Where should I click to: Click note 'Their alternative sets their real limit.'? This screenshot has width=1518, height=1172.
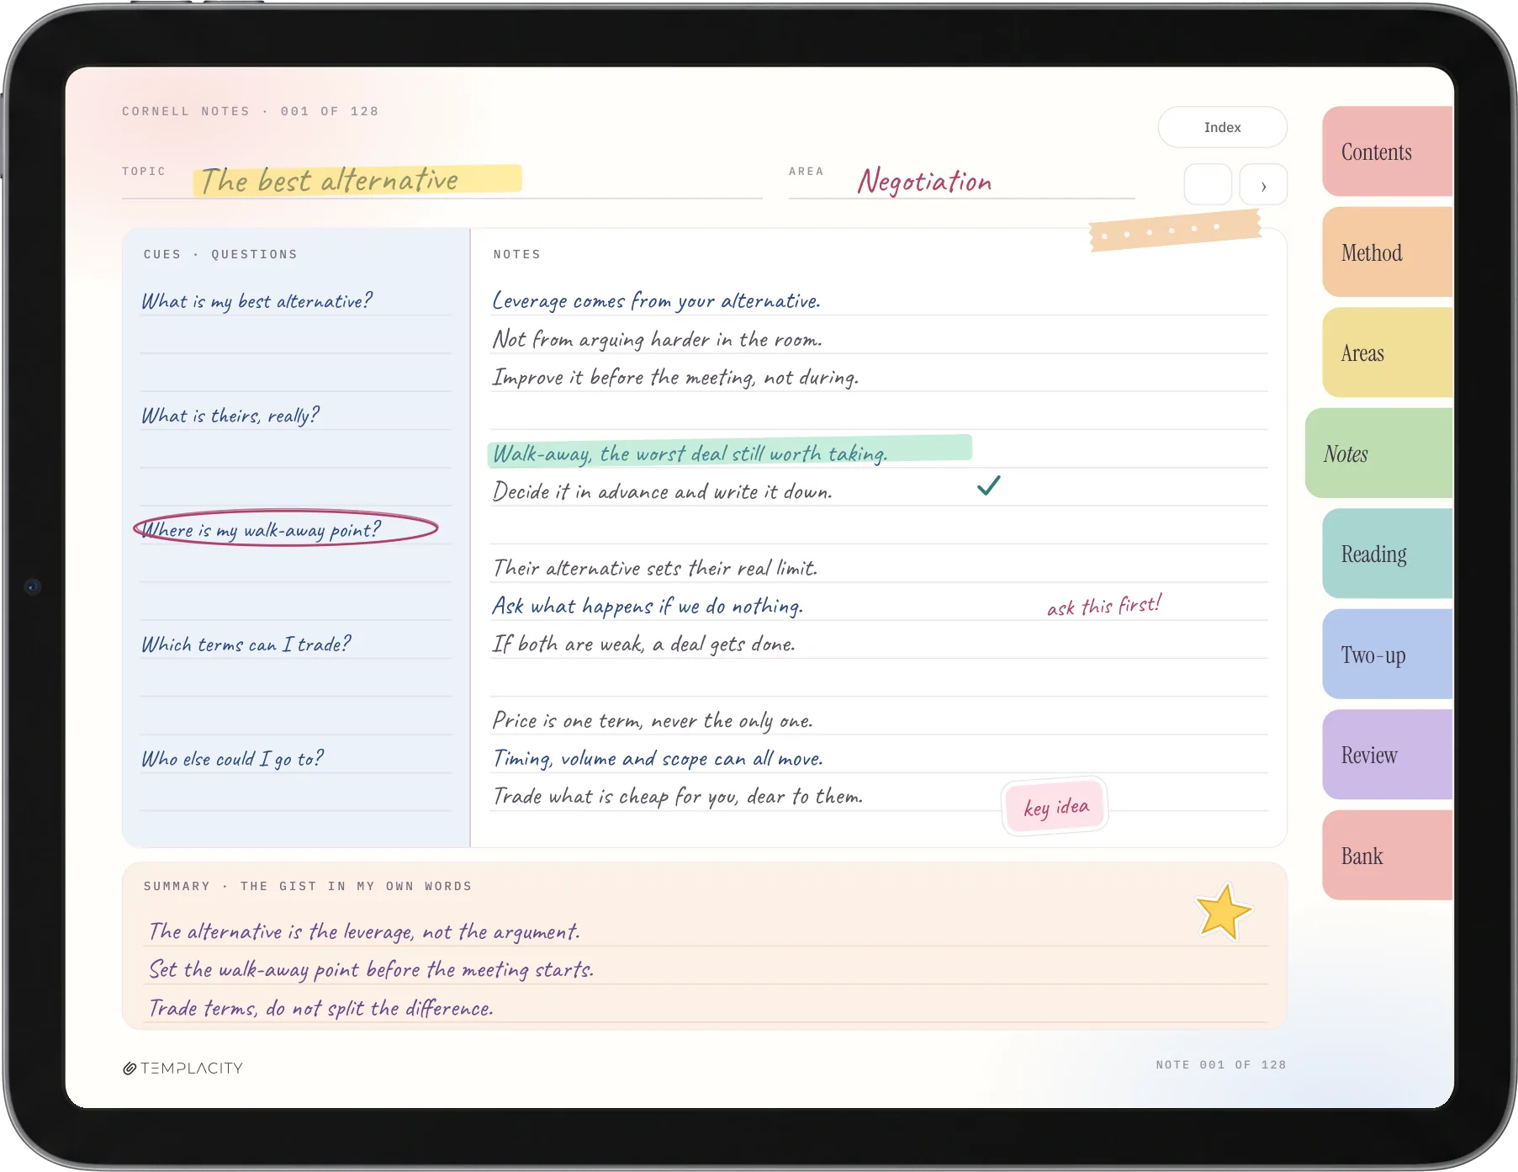[654, 569]
